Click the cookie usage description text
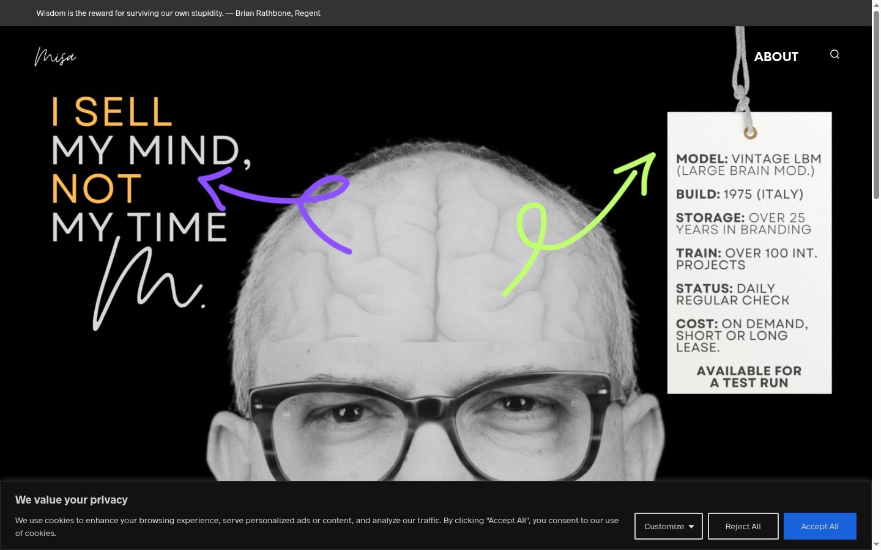 click(x=317, y=527)
